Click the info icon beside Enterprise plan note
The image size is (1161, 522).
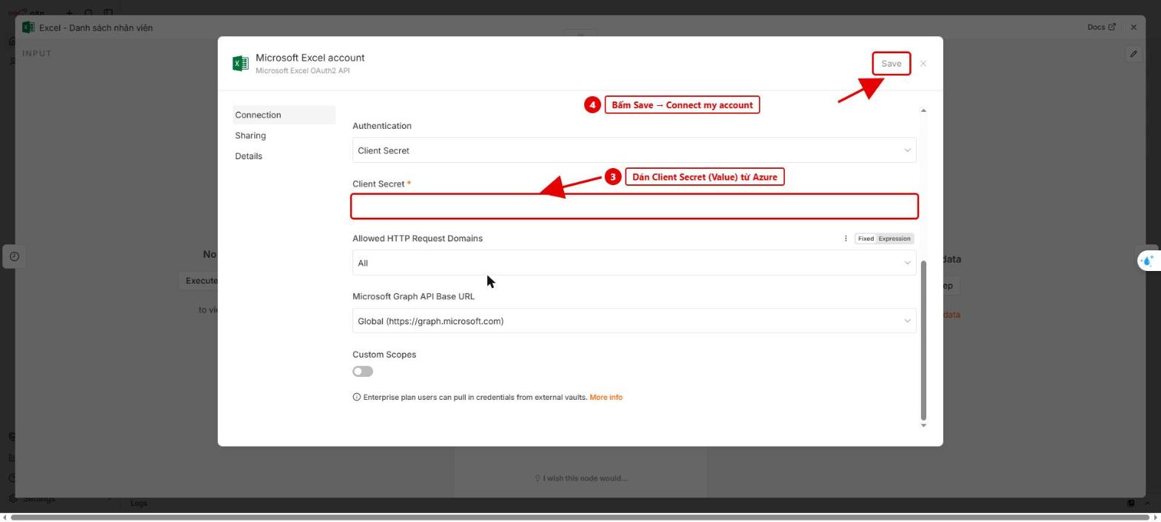point(356,398)
